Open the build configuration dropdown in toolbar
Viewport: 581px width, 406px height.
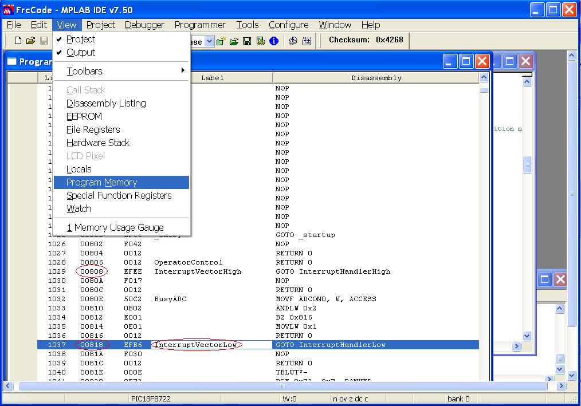[209, 41]
